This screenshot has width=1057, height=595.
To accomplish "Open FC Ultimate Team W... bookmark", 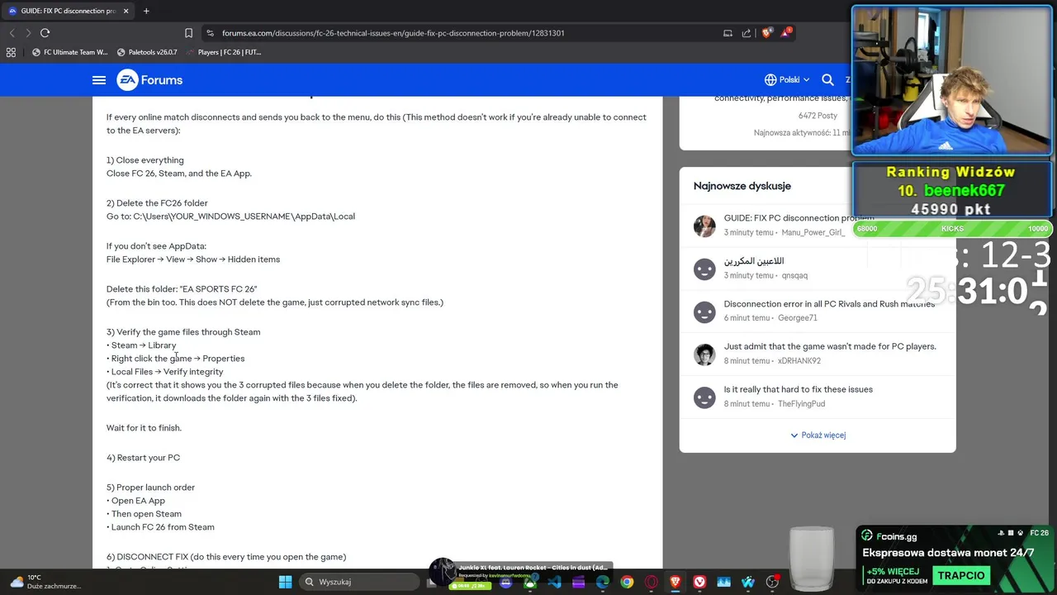I will pos(69,52).
